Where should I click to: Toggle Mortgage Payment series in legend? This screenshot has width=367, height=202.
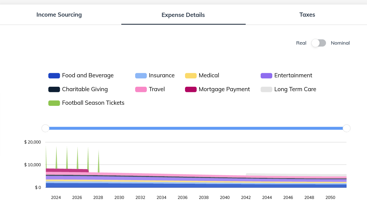tap(217, 89)
